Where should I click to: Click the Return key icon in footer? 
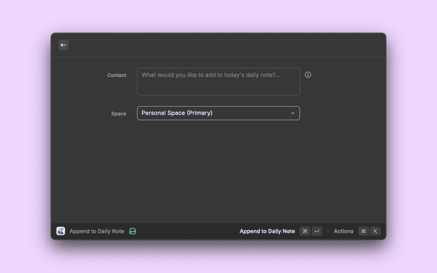[317, 231]
